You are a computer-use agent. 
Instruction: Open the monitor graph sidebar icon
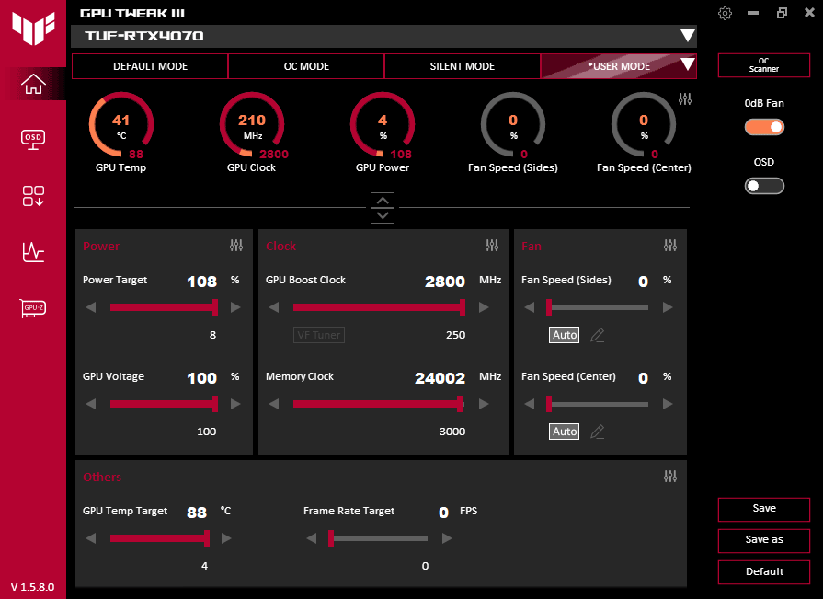click(33, 252)
